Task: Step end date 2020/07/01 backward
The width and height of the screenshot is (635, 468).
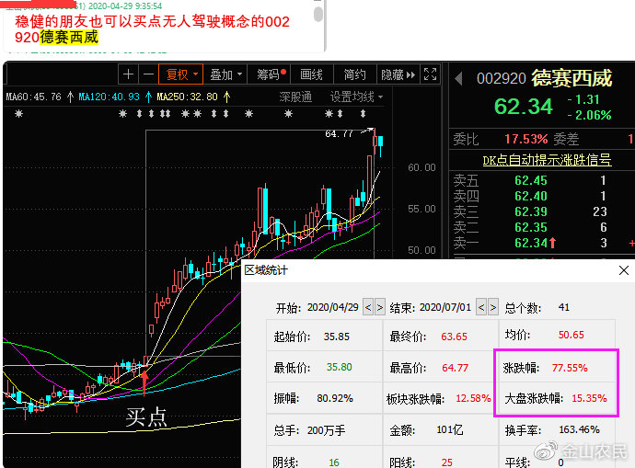Action: click(x=481, y=308)
